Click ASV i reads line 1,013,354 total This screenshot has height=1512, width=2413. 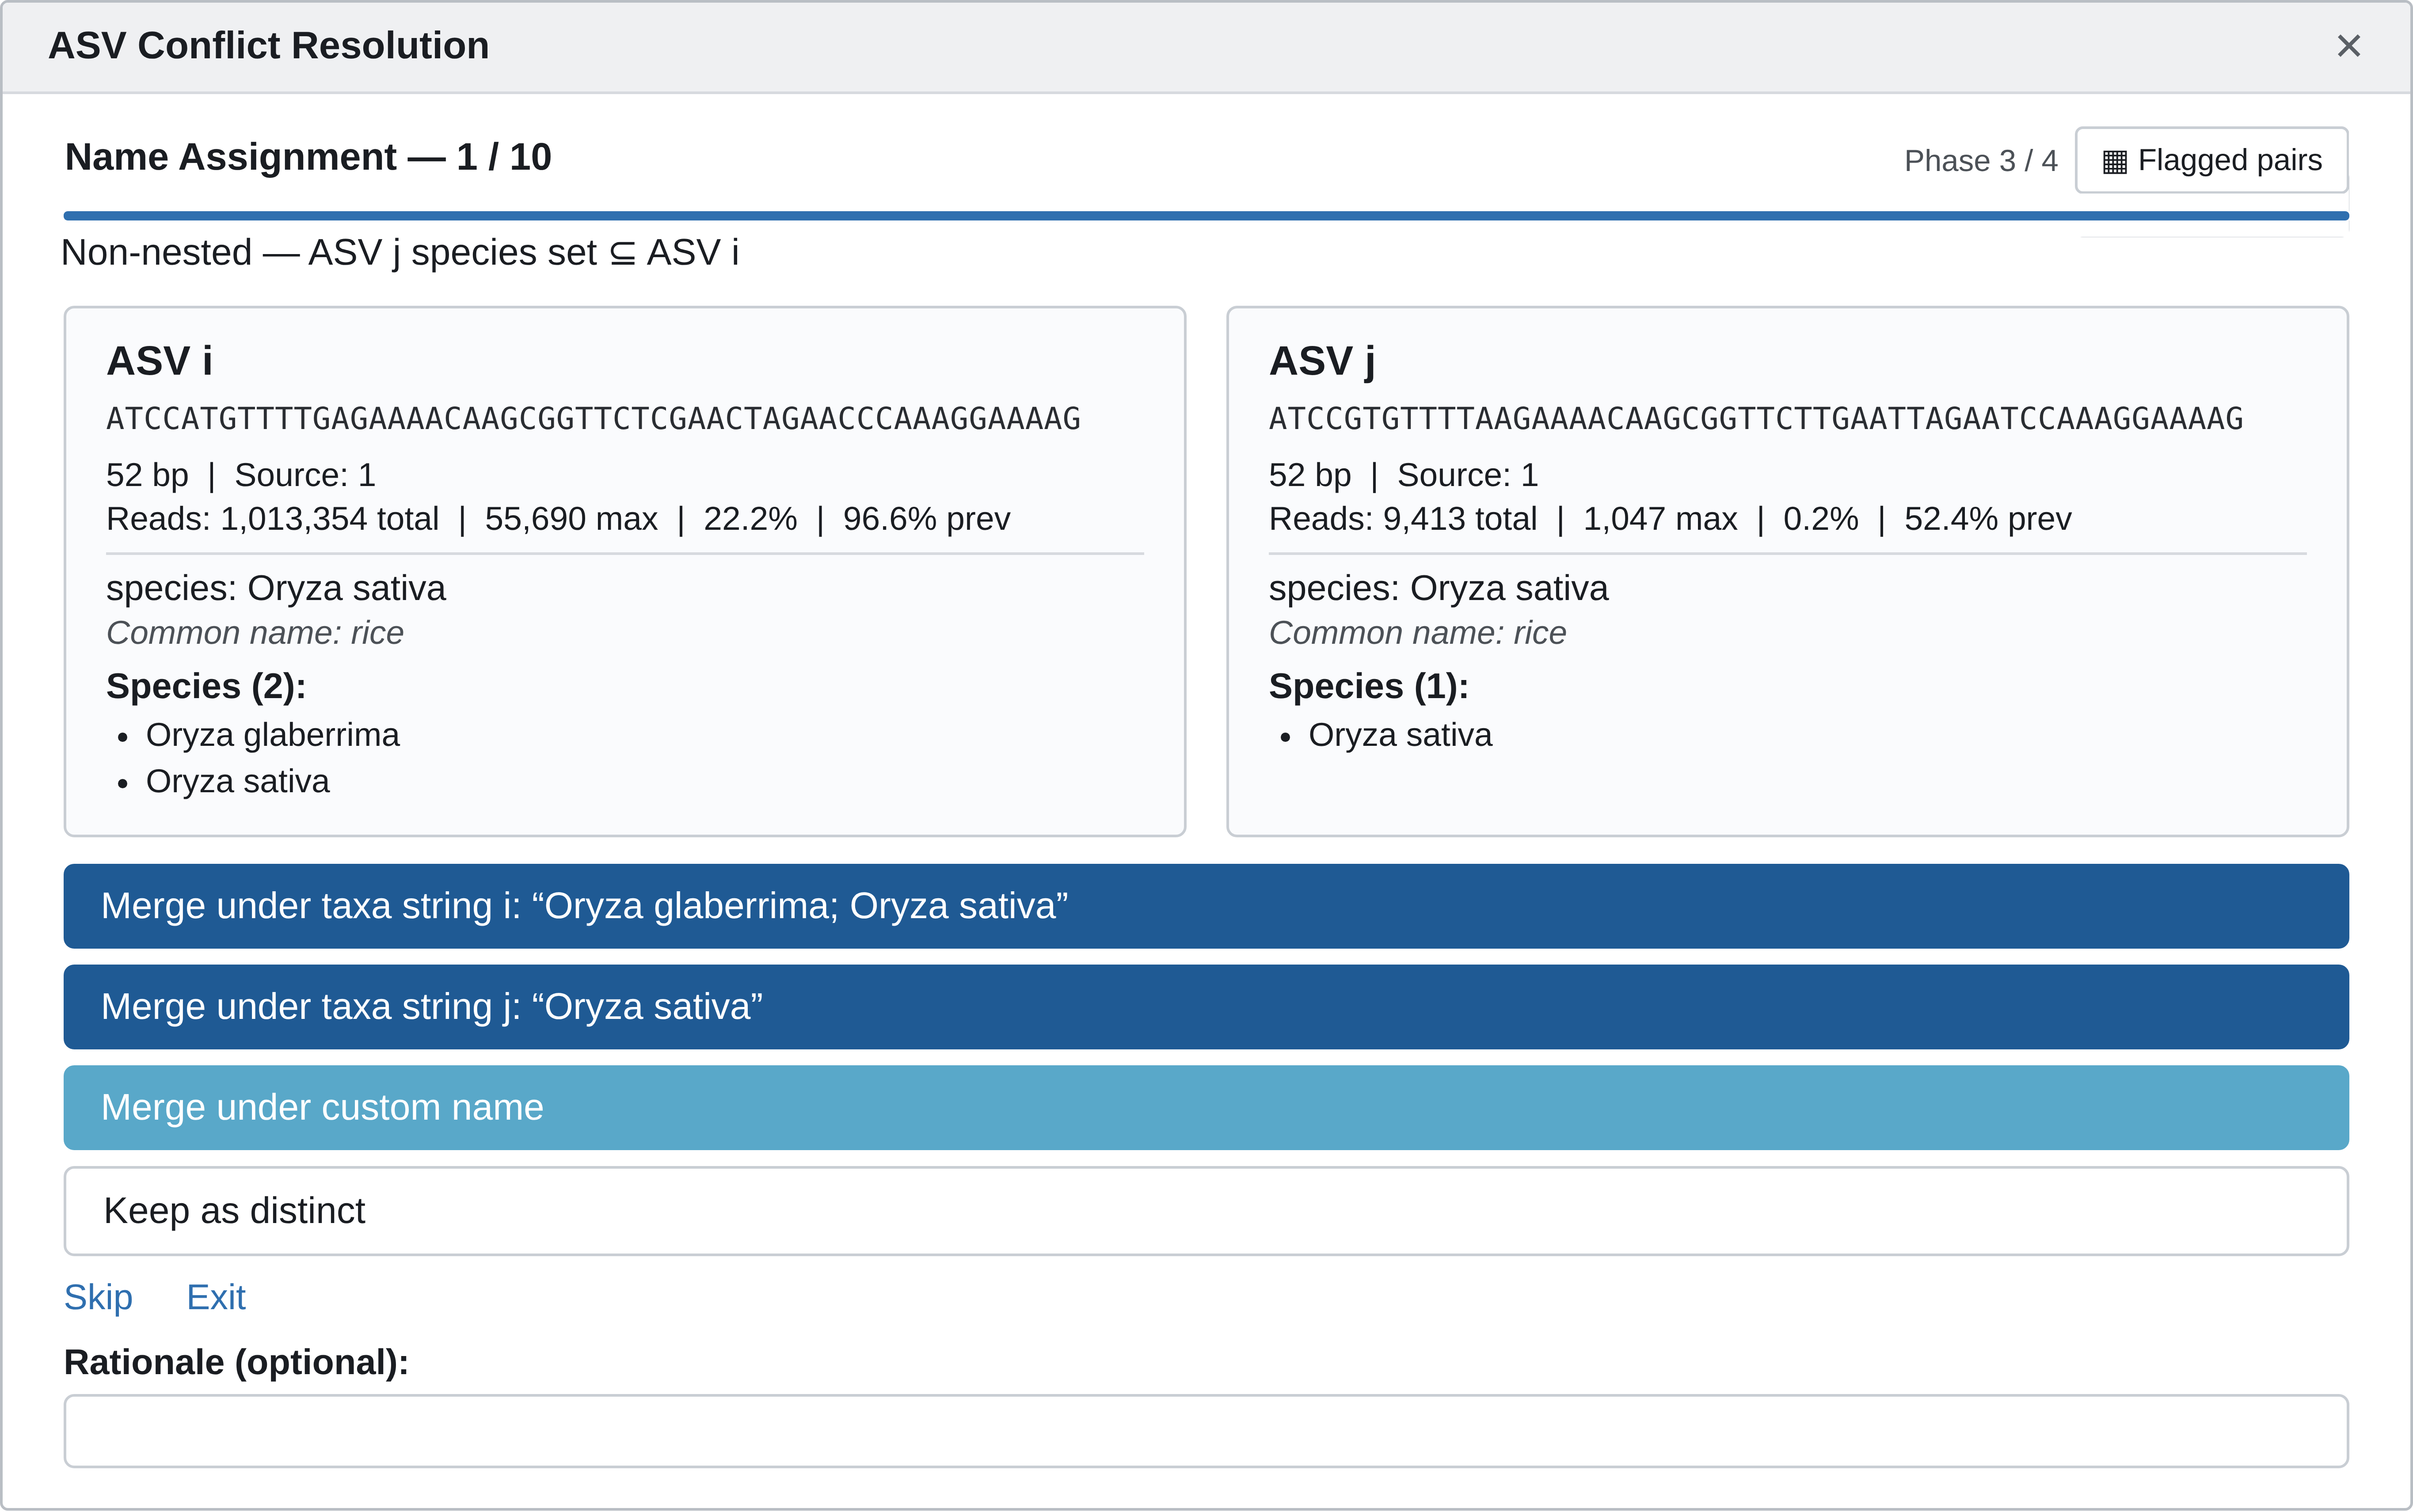click(x=558, y=519)
